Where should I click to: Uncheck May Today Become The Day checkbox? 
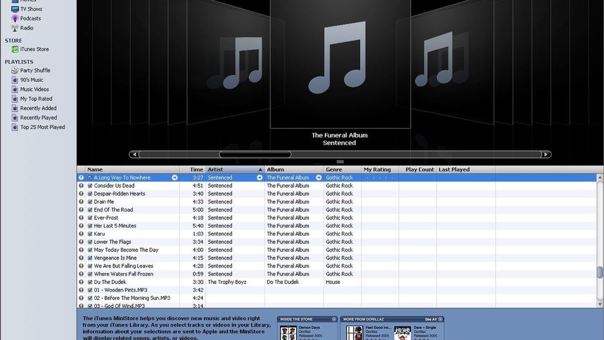90,250
